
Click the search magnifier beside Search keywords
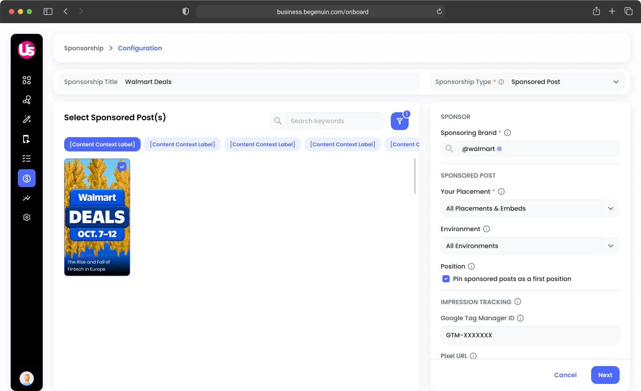[x=278, y=121]
